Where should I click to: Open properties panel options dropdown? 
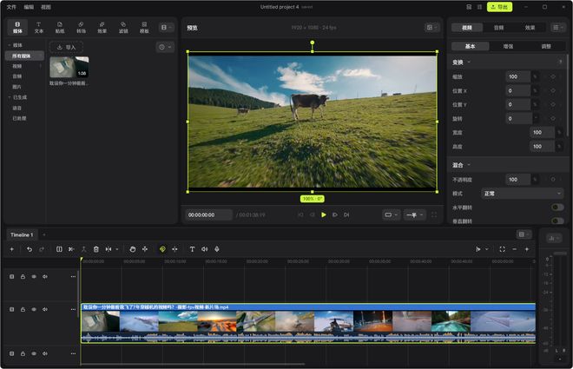click(x=558, y=28)
